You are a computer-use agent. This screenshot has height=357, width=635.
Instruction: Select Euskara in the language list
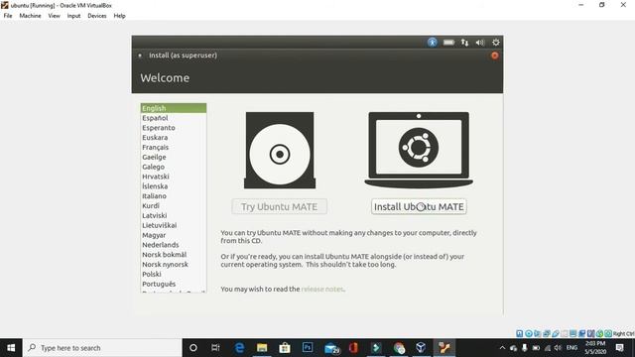coord(174,137)
